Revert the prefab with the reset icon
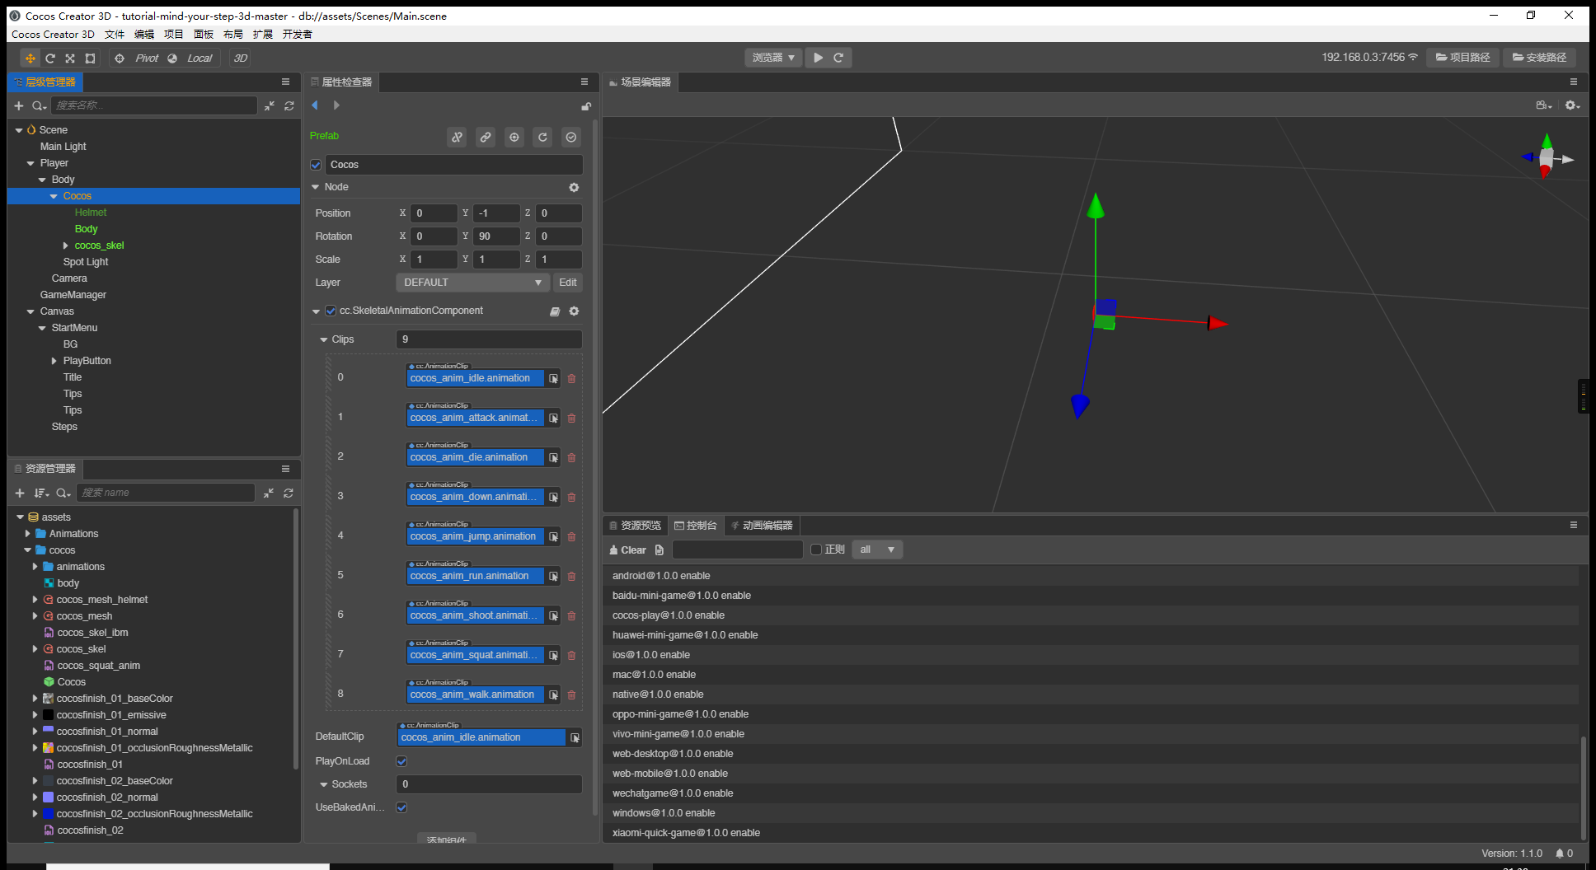This screenshot has width=1596, height=870. pyautogui.click(x=542, y=138)
